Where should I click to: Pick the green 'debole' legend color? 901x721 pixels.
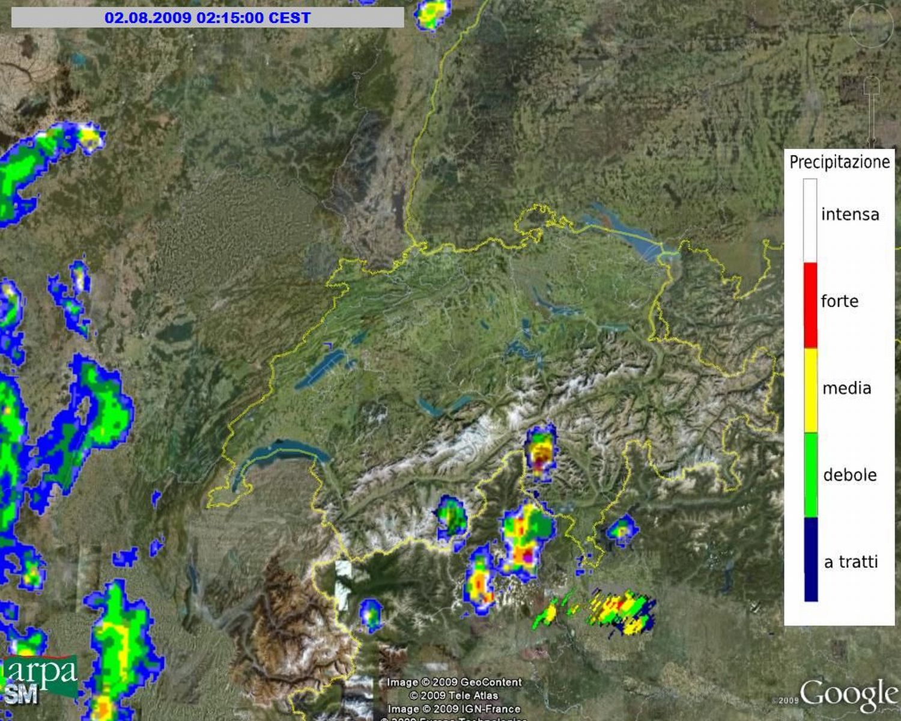(810, 475)
